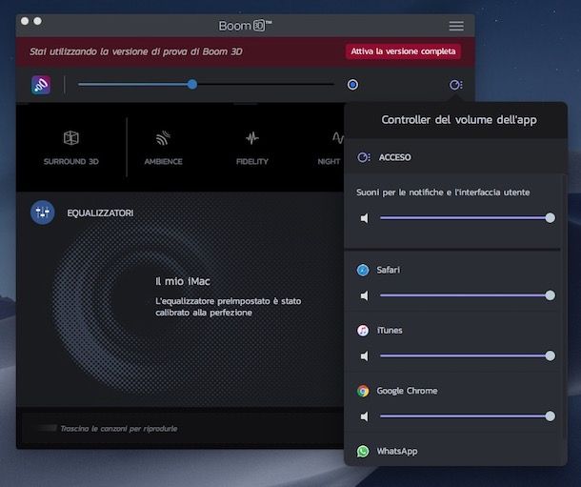Click the Boom 3D window title
Image resolution: width=581 pixels, height=487 pixels.
pyautogui.click(x=245, y=26)
